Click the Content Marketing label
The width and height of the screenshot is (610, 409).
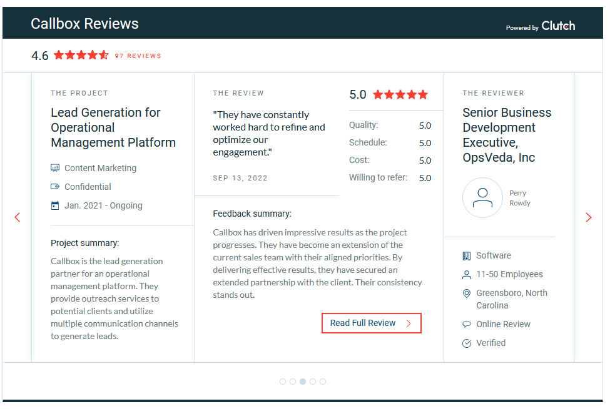(x=100, y=168)
